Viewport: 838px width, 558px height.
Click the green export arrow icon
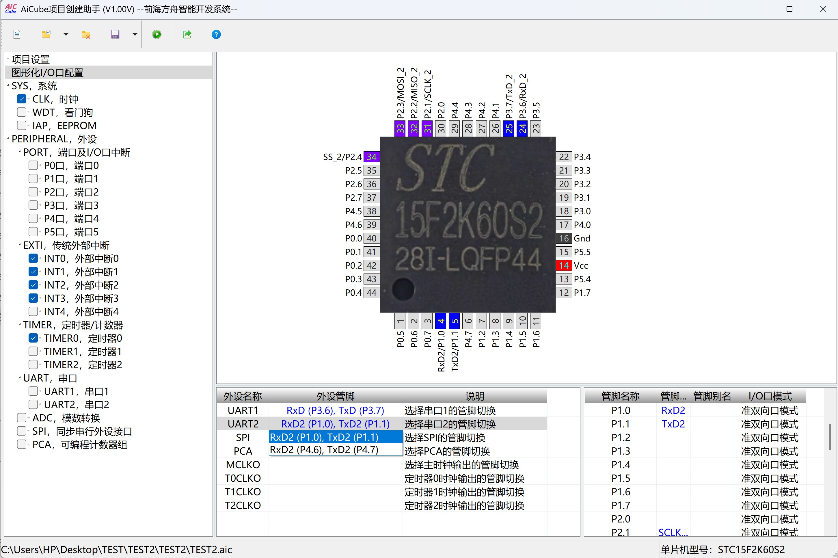coord(187,35)
